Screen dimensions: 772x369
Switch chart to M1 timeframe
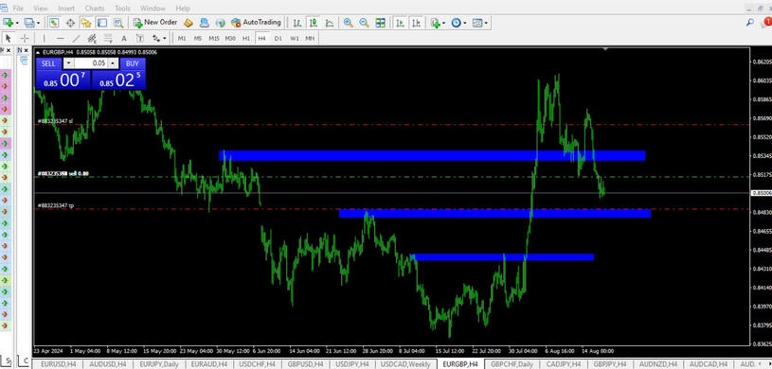tap(182, 38)
